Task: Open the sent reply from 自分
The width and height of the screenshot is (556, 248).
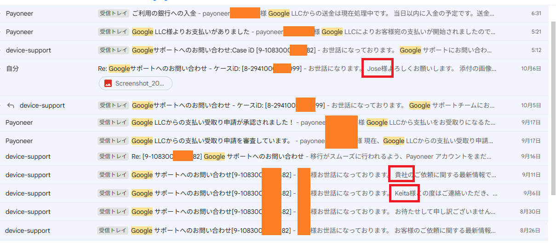Action: [x=274, y=77]
